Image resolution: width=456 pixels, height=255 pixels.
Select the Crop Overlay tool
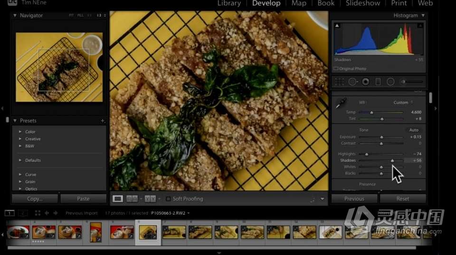tap(339, 82)
